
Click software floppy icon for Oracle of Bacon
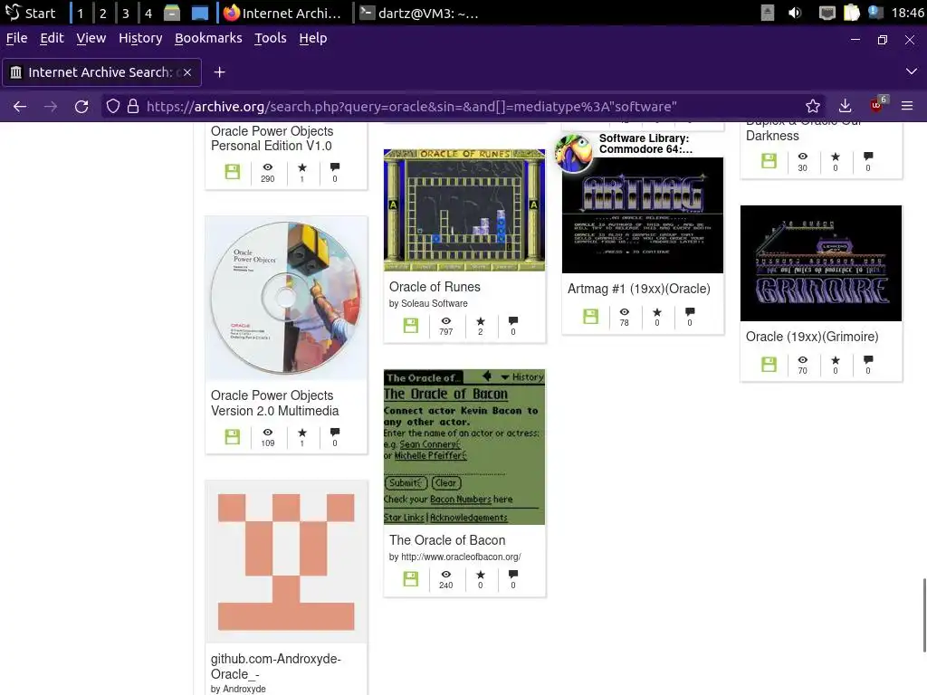[x=411, y=578]
